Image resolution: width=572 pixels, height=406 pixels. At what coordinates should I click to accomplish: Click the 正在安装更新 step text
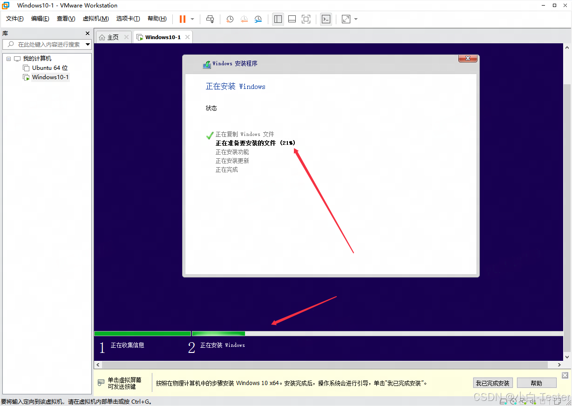coord(232,161)
